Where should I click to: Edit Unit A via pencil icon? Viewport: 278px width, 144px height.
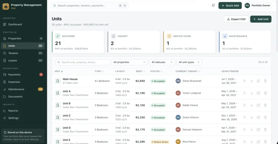click(258, 93)
